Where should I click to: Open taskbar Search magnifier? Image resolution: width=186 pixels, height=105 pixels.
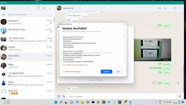coord(61,102)
